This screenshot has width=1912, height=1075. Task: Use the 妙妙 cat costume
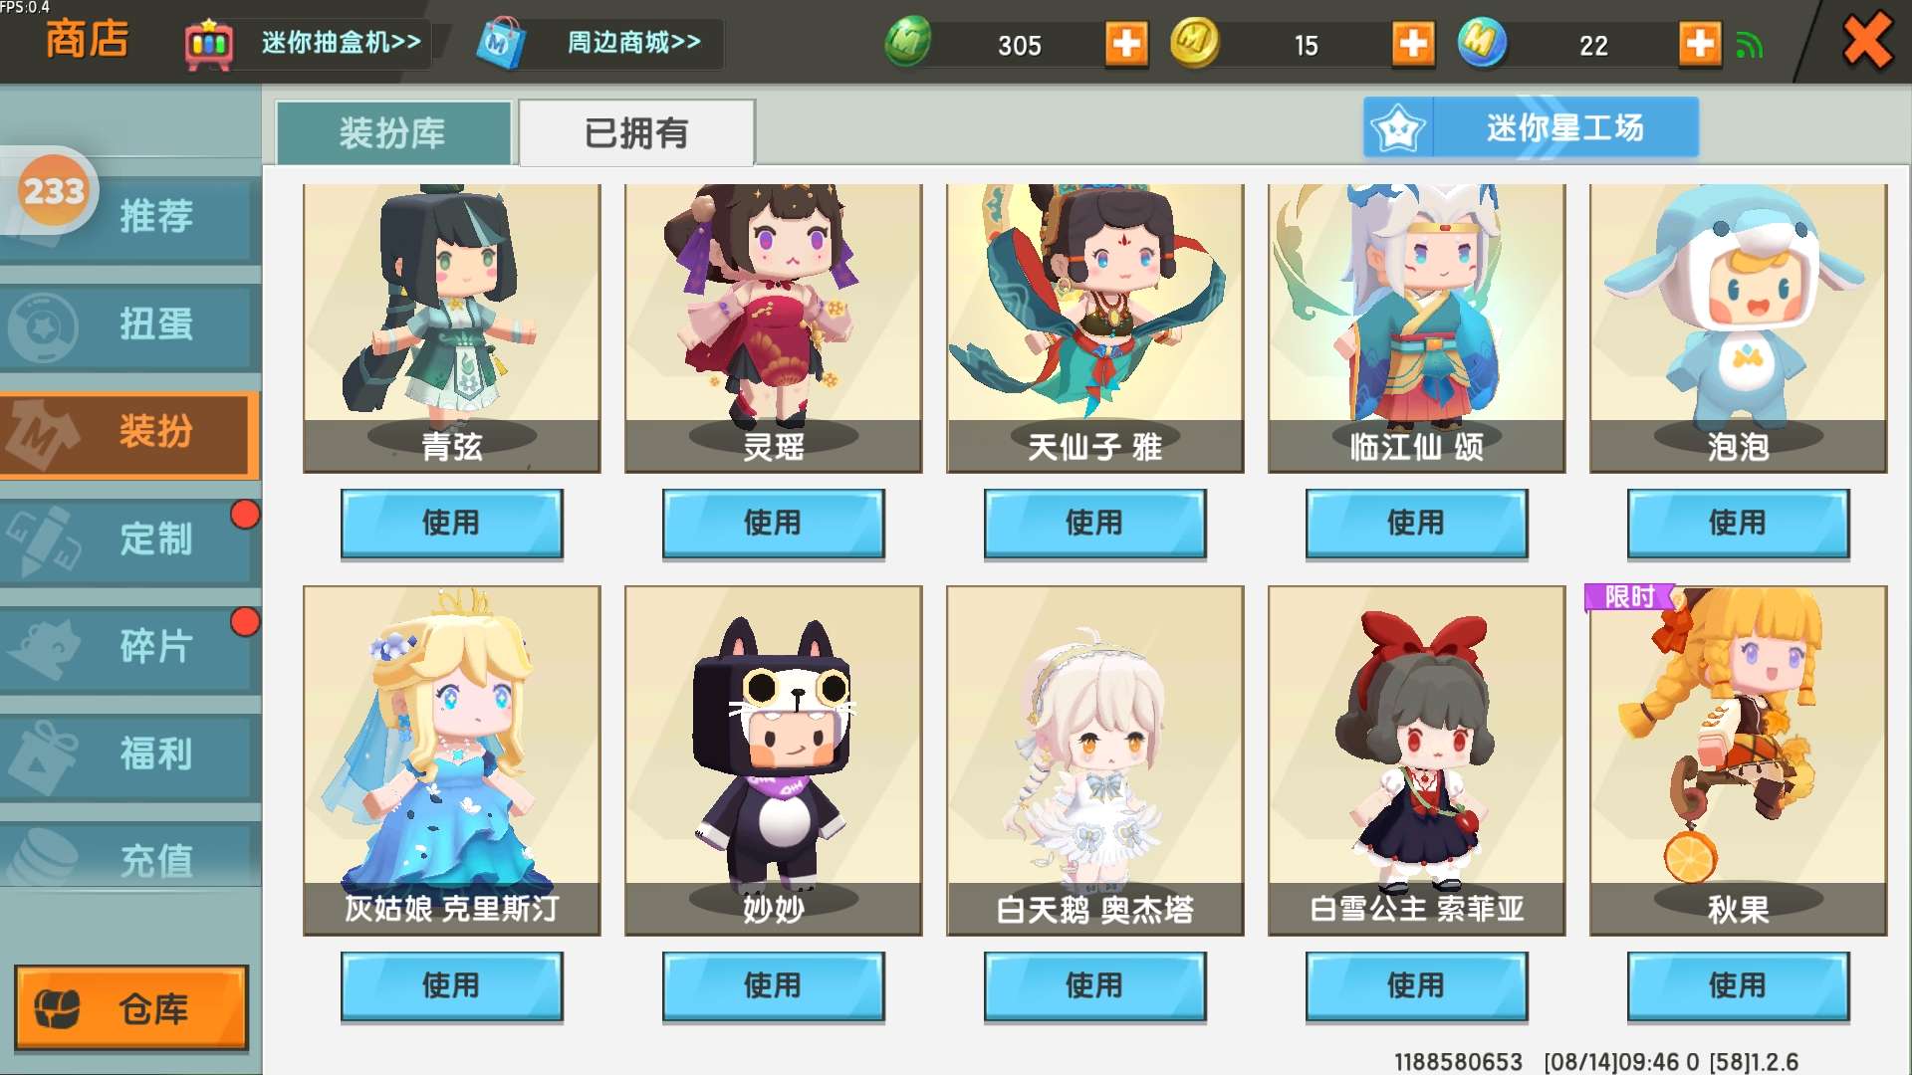(773, 986)
